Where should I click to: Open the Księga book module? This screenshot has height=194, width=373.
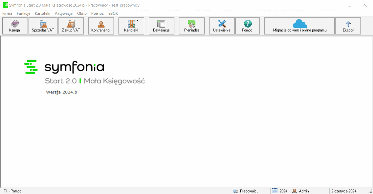point(15,26)
